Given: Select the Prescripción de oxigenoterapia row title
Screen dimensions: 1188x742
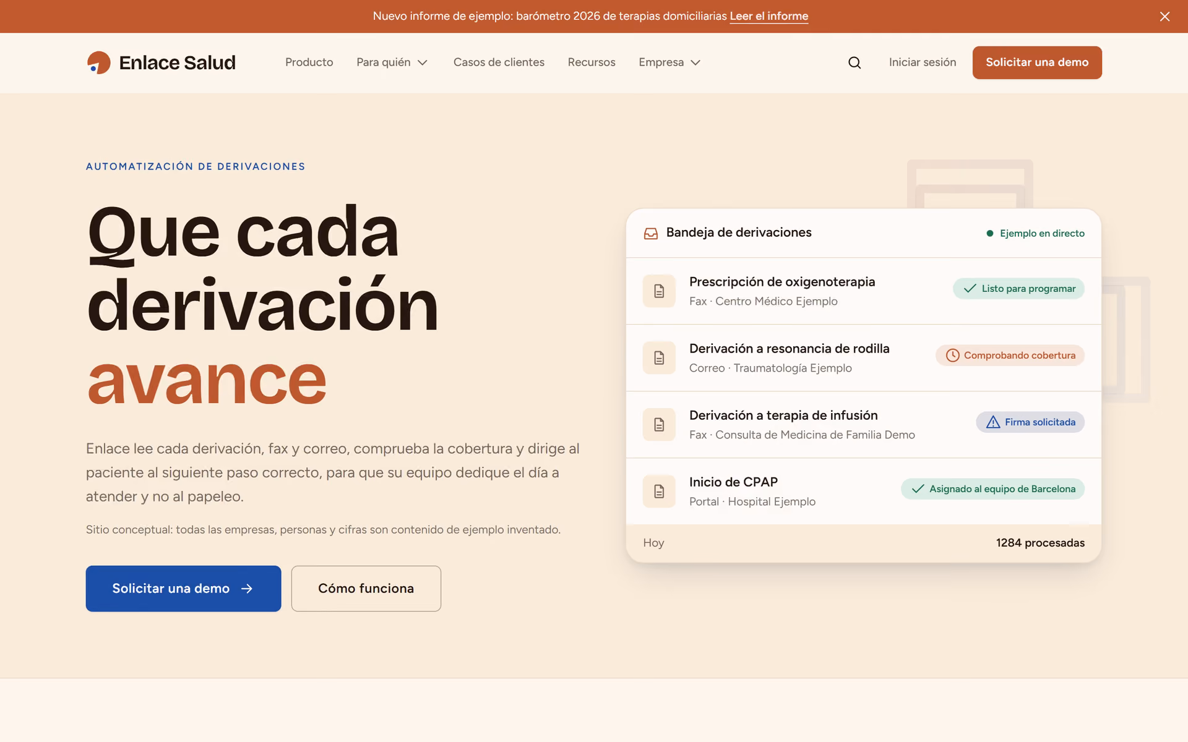Looking at the screenshot, I should click(782, 282).
